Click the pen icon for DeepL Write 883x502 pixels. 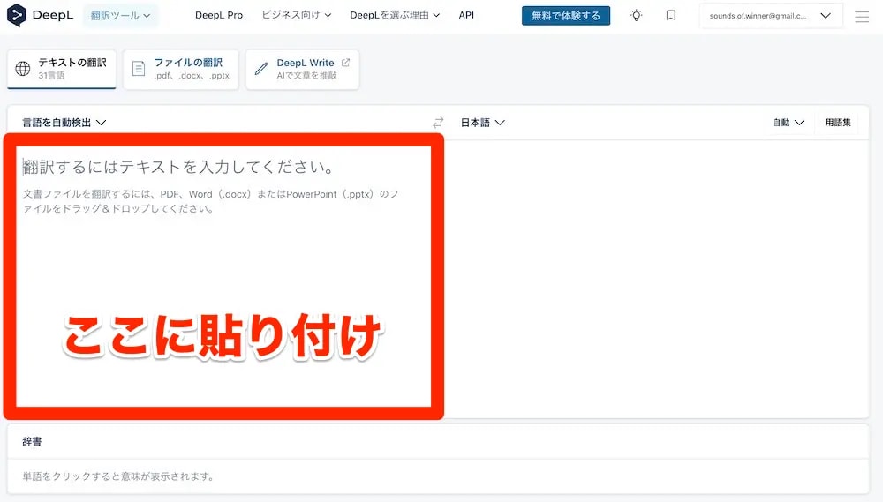tap(261, 69)
